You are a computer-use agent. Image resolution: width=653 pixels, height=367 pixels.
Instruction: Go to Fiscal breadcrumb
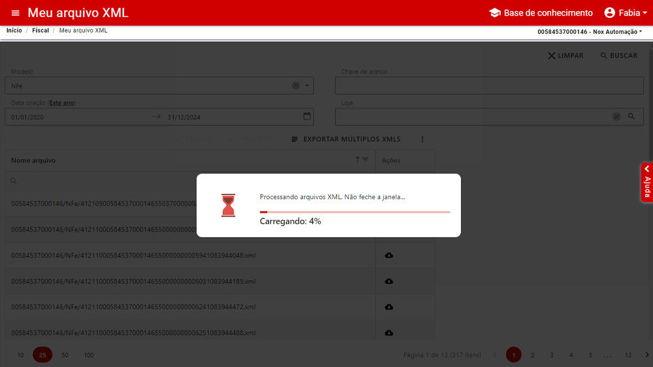[x=40, y=31]
